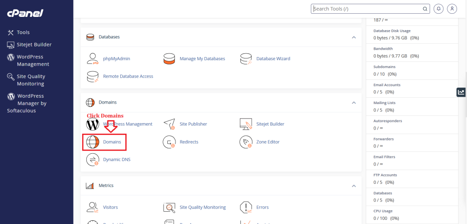This screenshot has height=224, width=468.
Task: Open Site Publisher link
Action: click(x=193, y=124)
